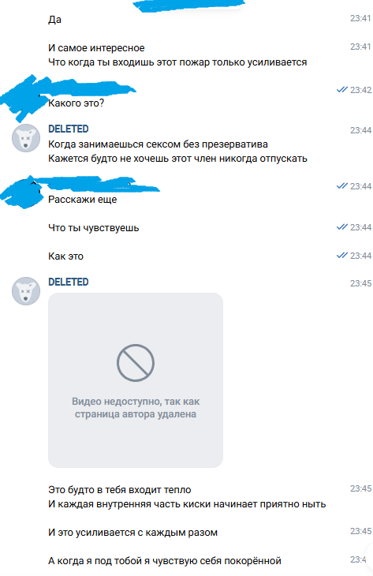Screen dimensions: 373x576
Task: Select "И это усиливается с каждым разом" message
Action: click(133, 533)
